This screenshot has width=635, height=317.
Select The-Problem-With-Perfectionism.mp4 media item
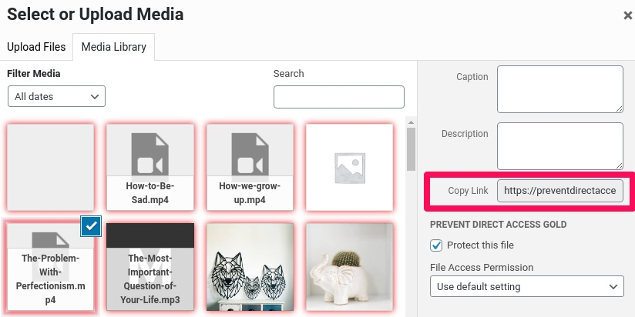pos(49,267)
